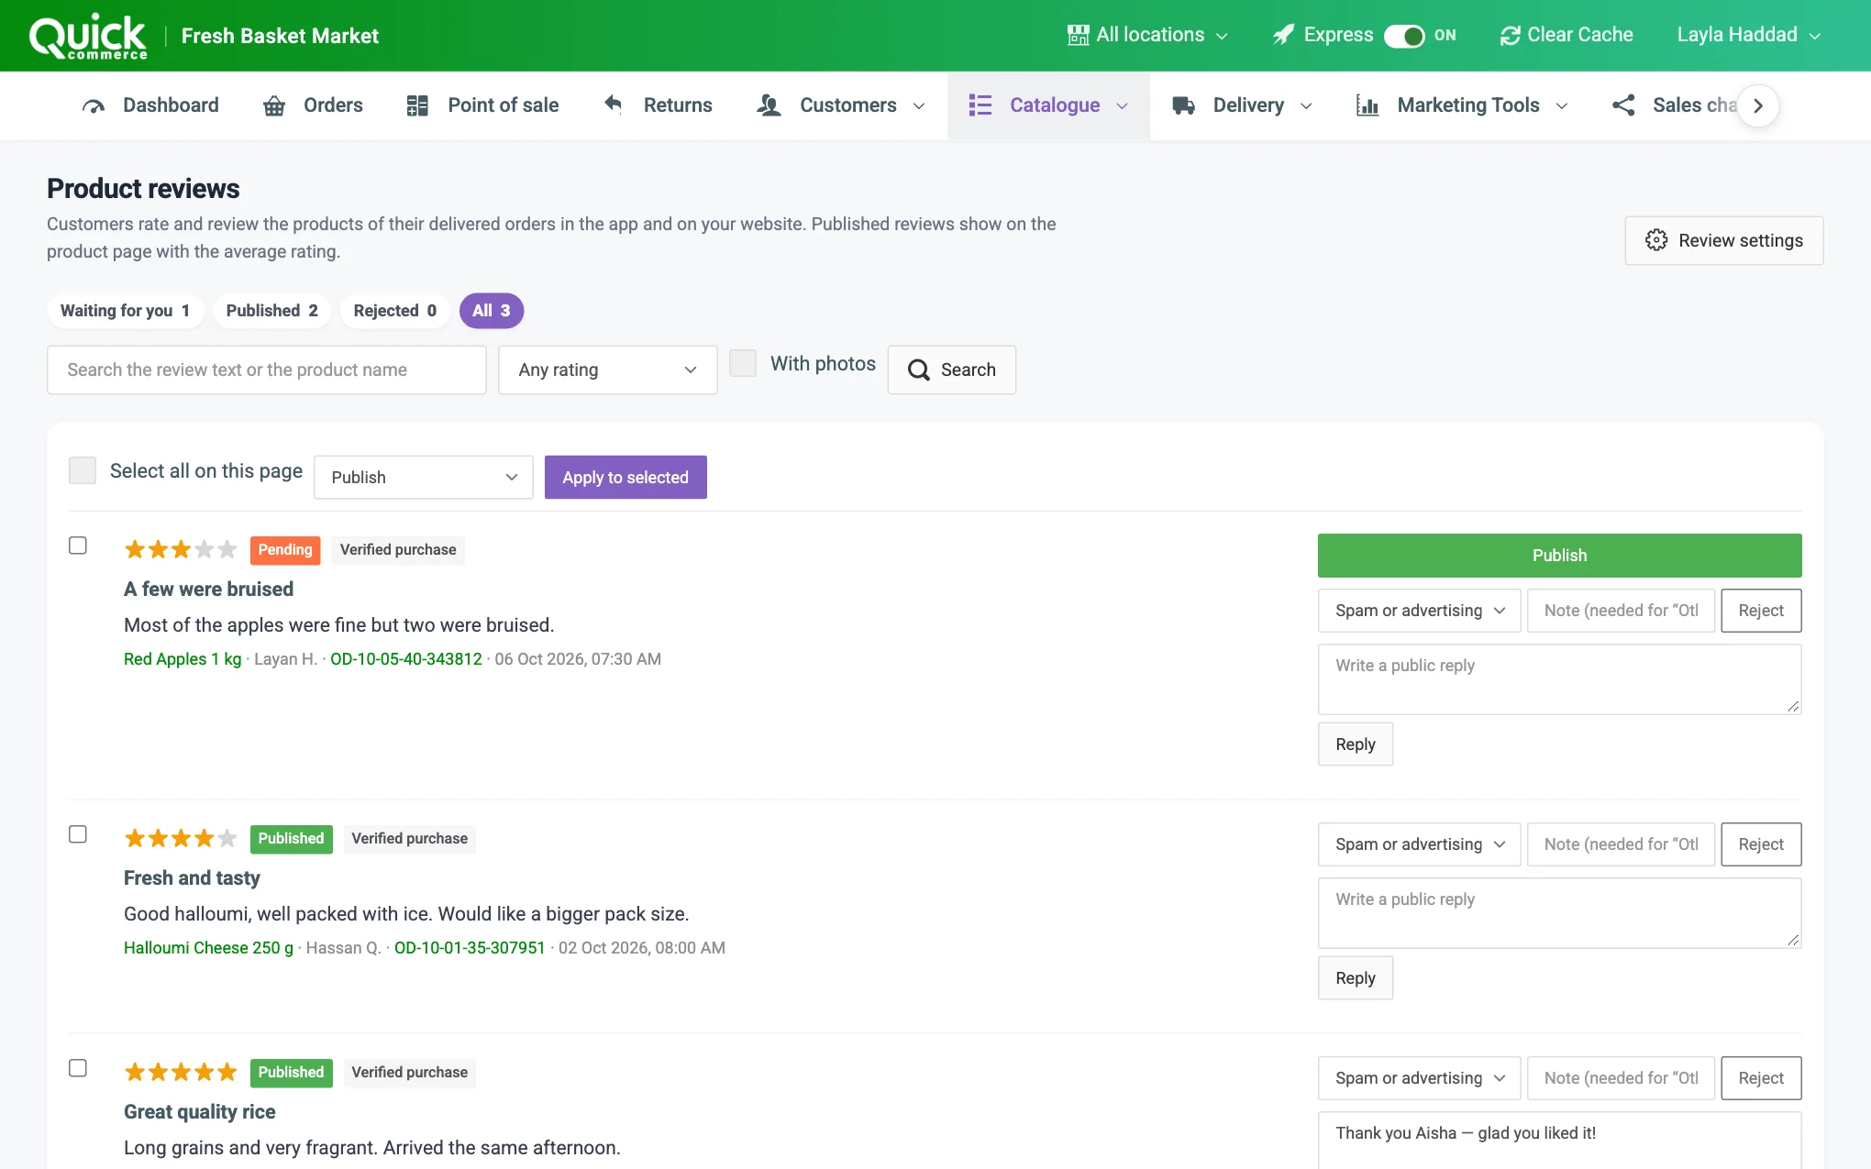Click the review search text field

click(267, 369)
